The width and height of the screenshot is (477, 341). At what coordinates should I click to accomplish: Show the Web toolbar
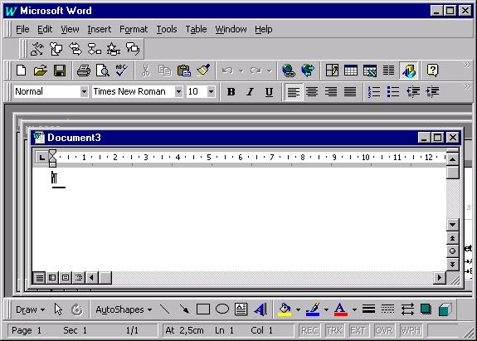(308, 71)
